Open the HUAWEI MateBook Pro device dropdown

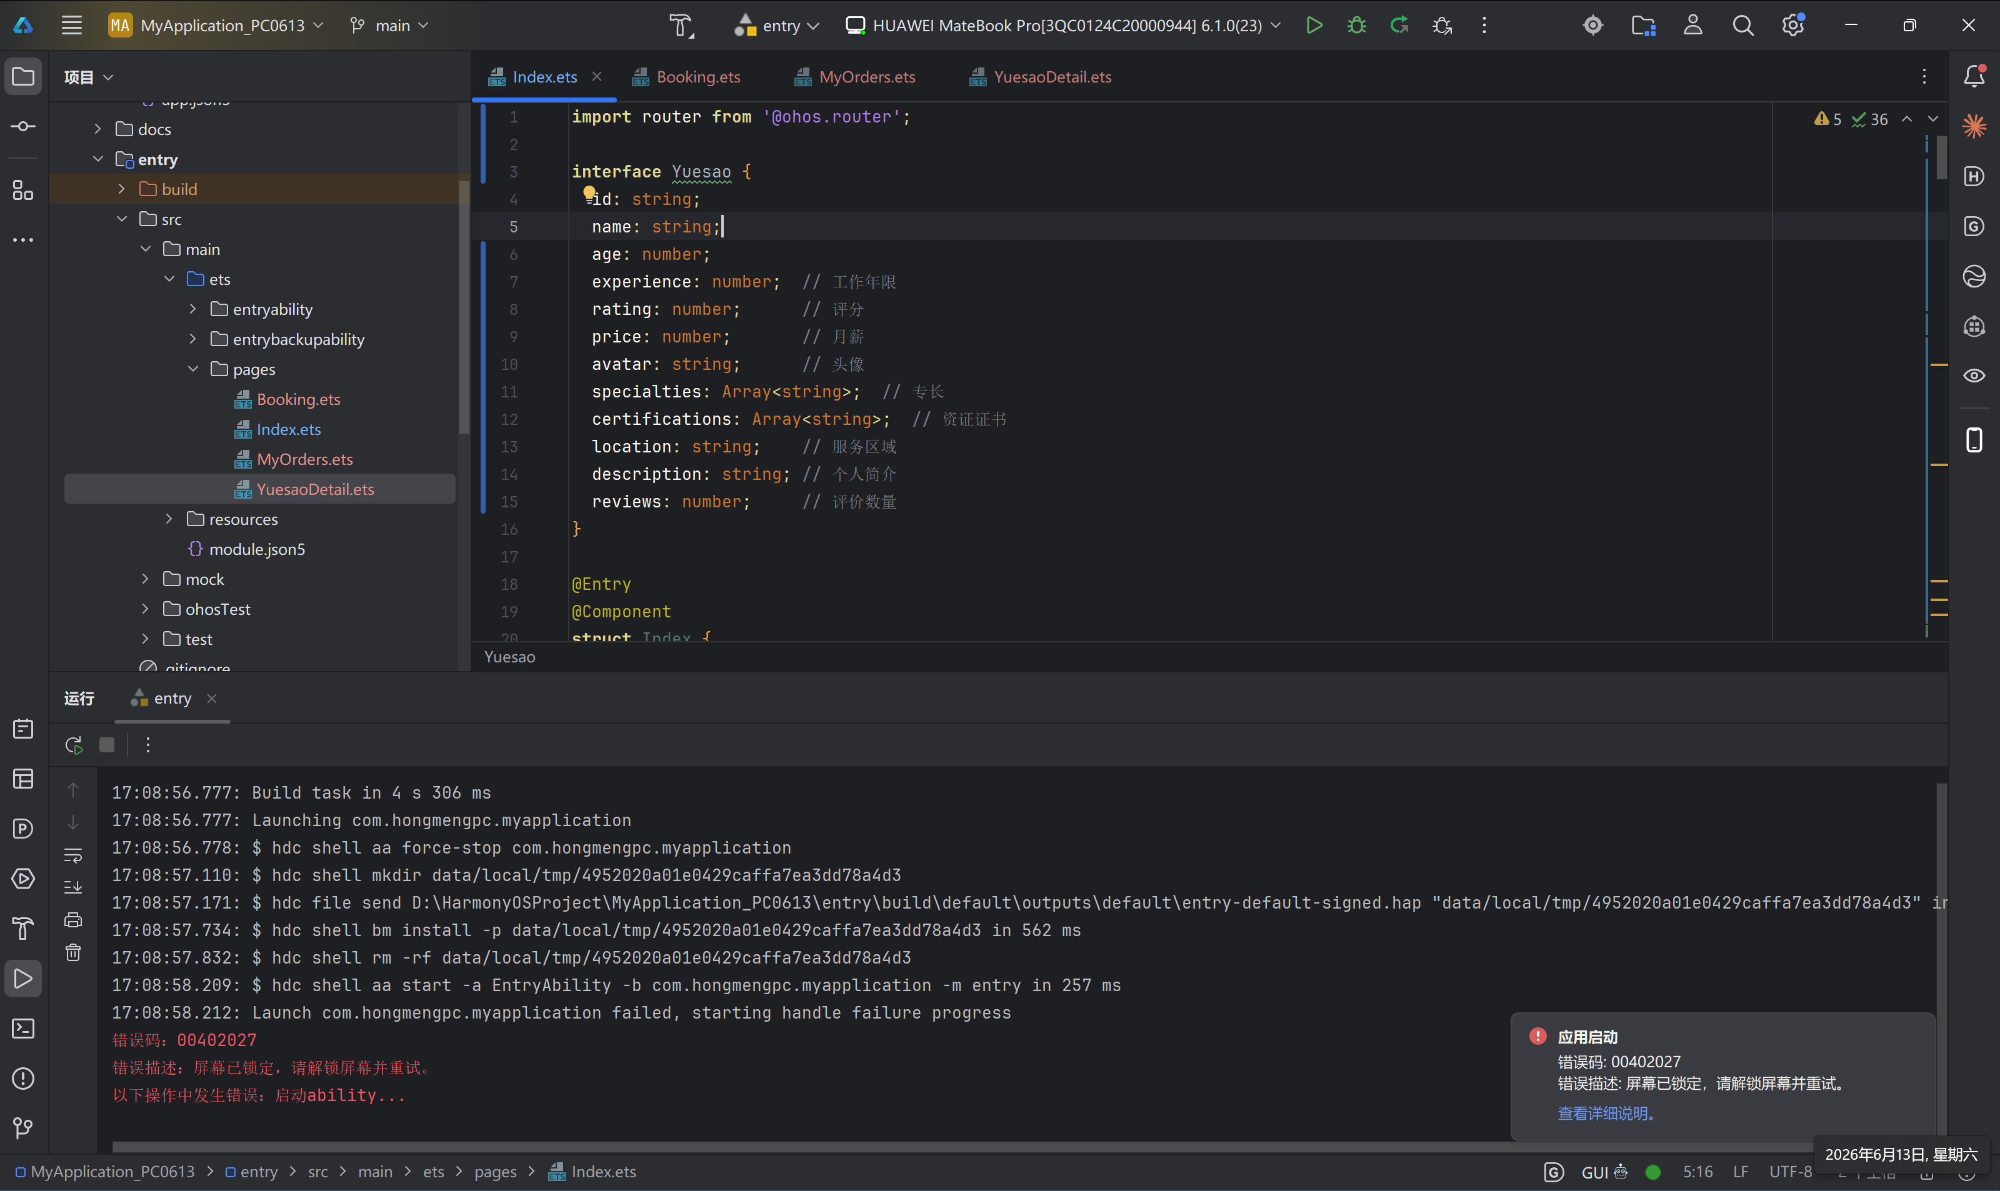1062,26
